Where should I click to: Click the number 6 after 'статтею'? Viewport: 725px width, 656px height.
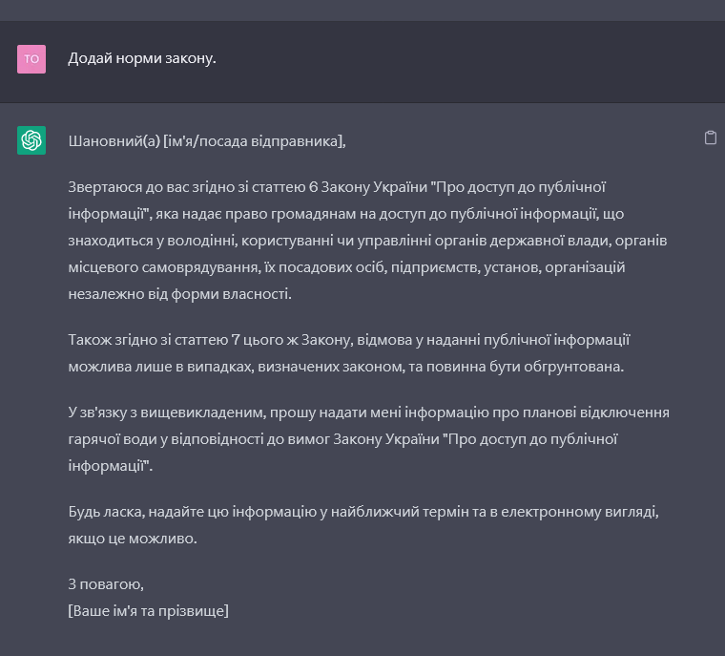coord(313,187)
